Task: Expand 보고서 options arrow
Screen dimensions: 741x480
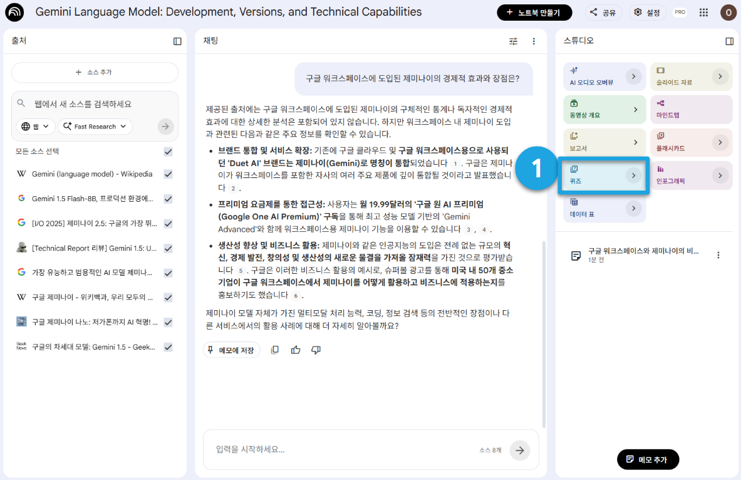Action: 635,142
